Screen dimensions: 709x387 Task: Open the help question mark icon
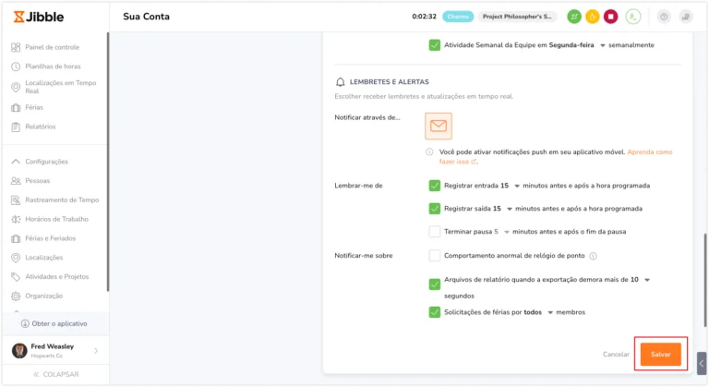[664, 17]
